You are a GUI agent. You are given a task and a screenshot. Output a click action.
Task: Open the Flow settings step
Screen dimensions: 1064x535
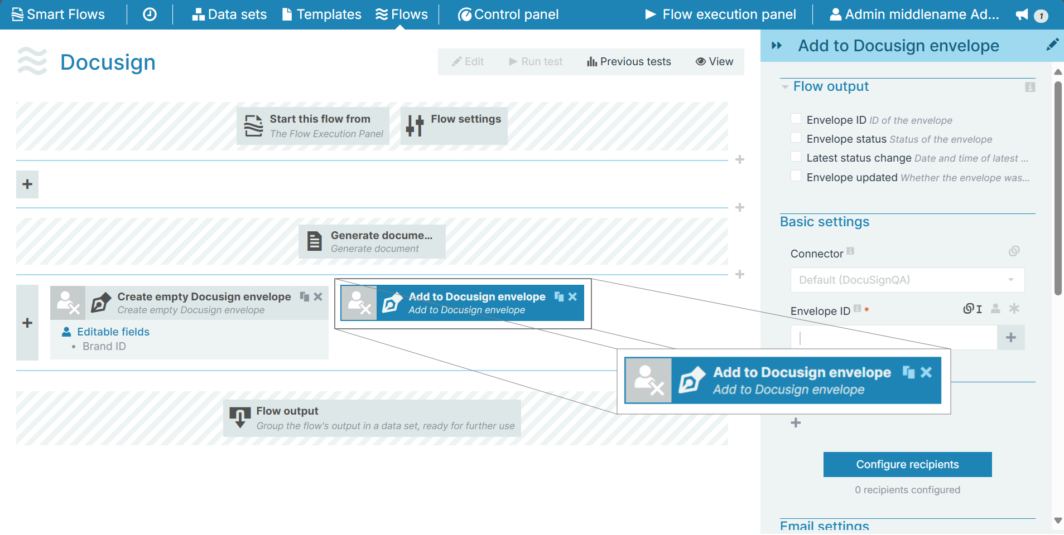[x=454, y=126]
